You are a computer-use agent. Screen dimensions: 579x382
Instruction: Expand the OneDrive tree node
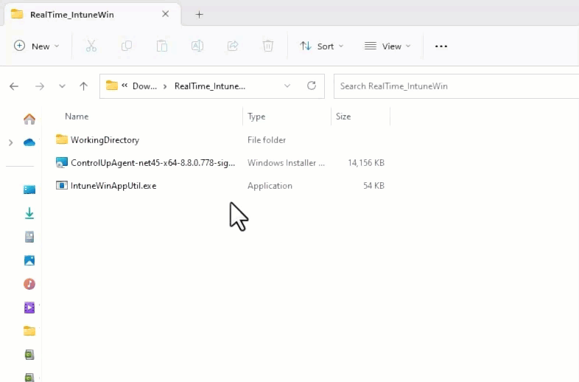(x=11, y=142)
